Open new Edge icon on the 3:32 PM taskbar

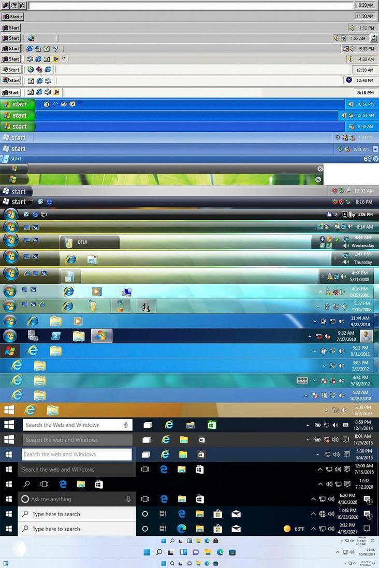(182, 529)
